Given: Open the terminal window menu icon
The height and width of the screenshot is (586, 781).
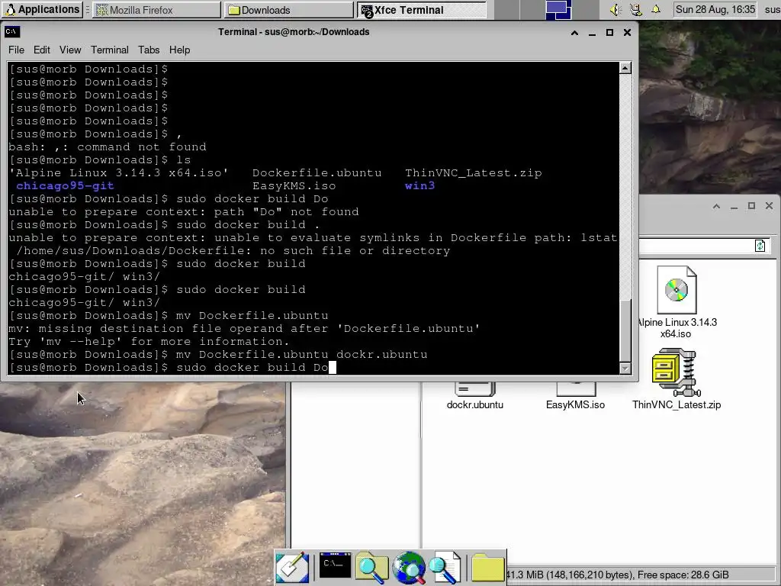Looking at the screenshot, I should (x=12, y=32).
